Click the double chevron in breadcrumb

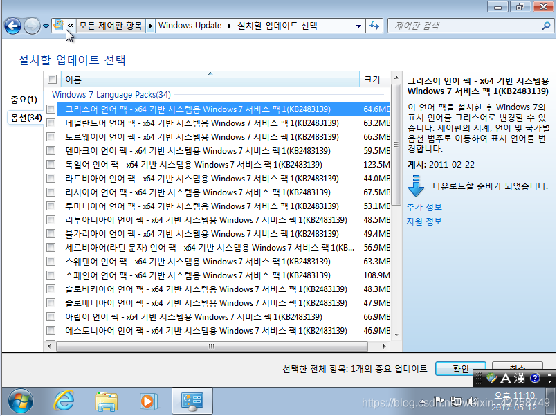point(71,26)
